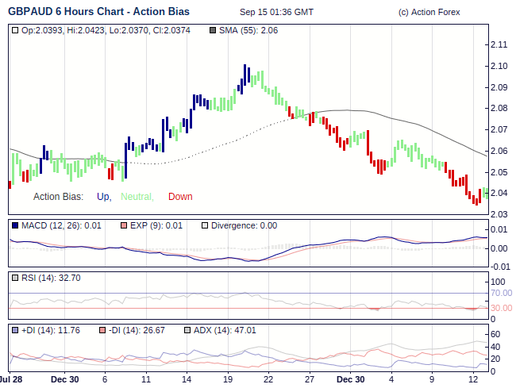Click the white OHLC legend square
Screen dimensions: 516x388
(15, 30)
